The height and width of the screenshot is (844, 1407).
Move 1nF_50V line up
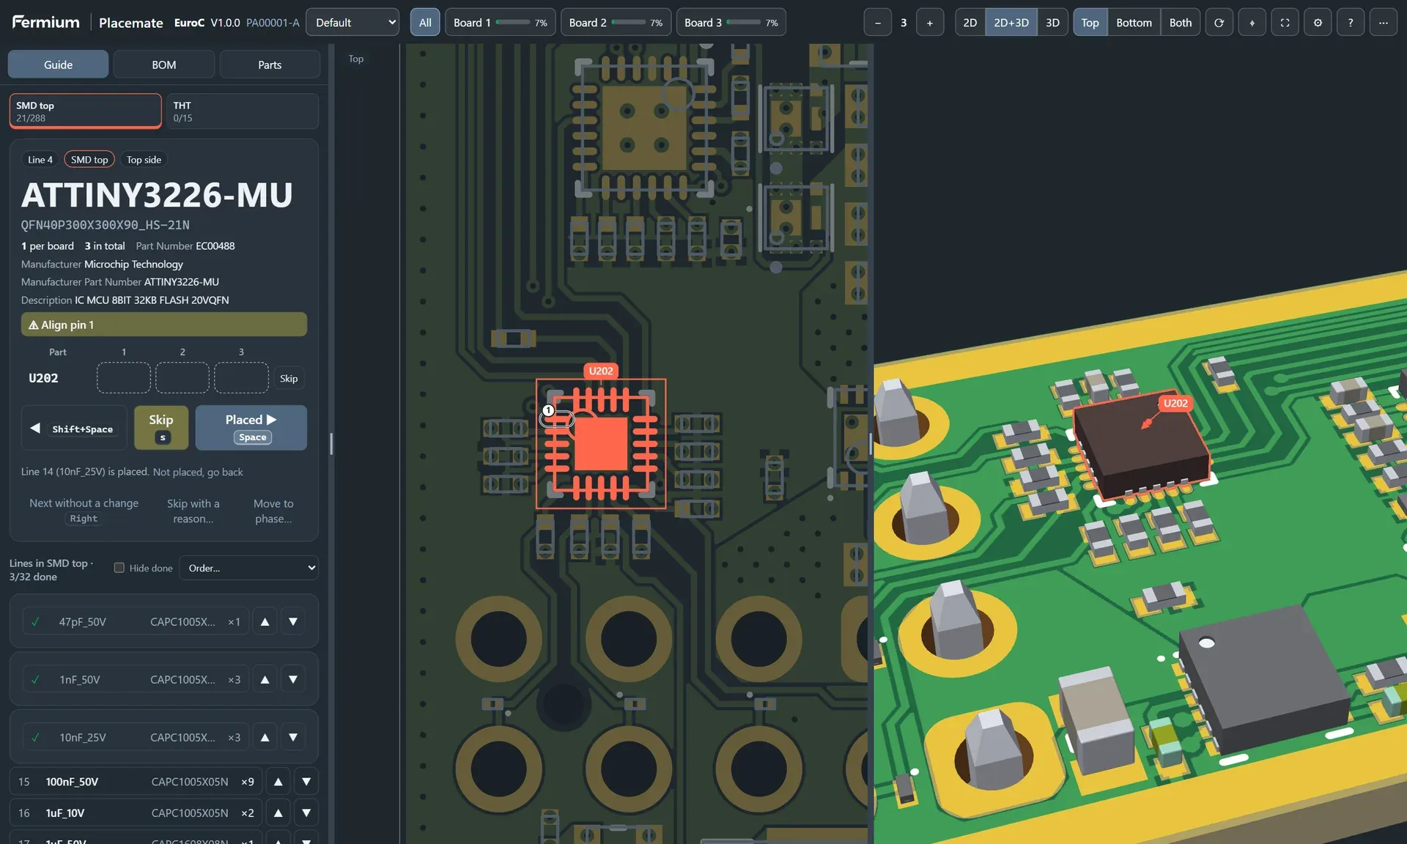[265, 679]
